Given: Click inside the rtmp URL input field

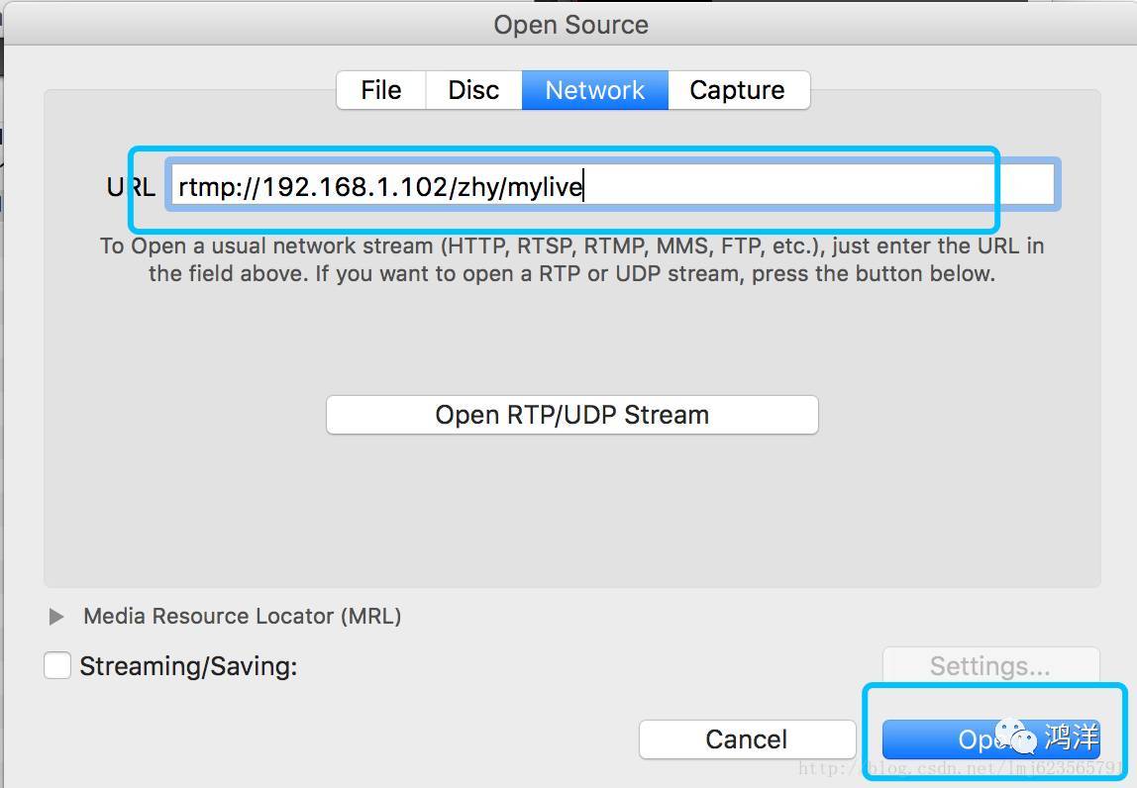Looking at the screenshot, I should click(x=613, y=186).
